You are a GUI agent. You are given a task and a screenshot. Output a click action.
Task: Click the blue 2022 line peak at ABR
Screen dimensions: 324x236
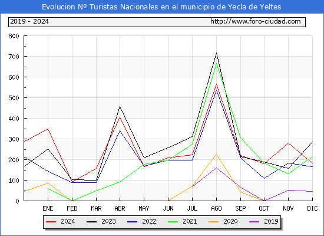click(120, 131)
